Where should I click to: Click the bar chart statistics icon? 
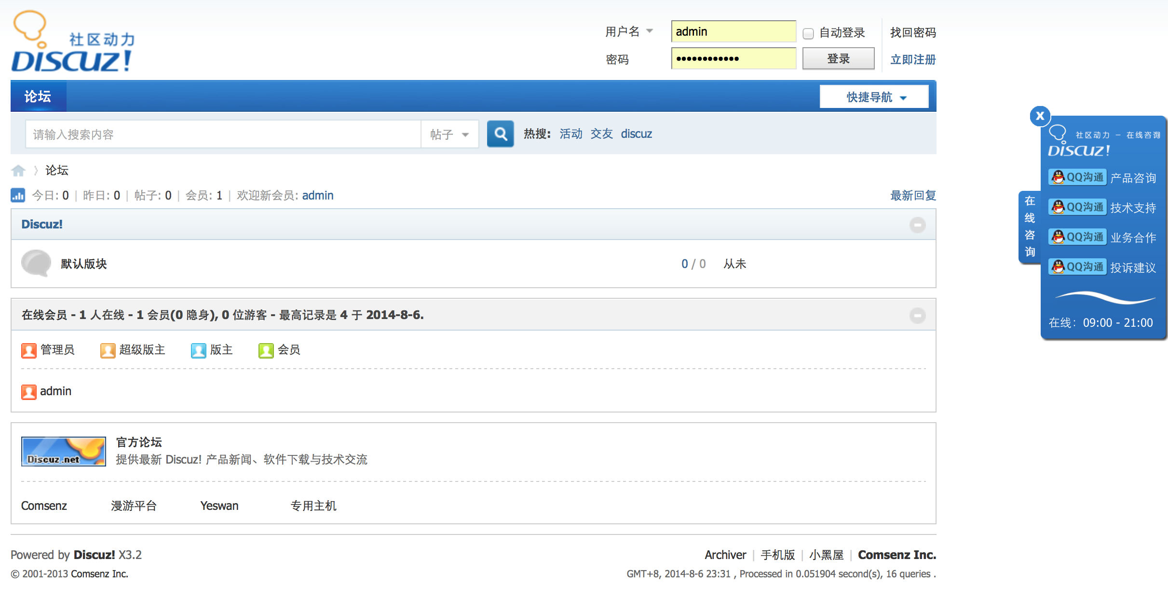(x=18, y=195)
